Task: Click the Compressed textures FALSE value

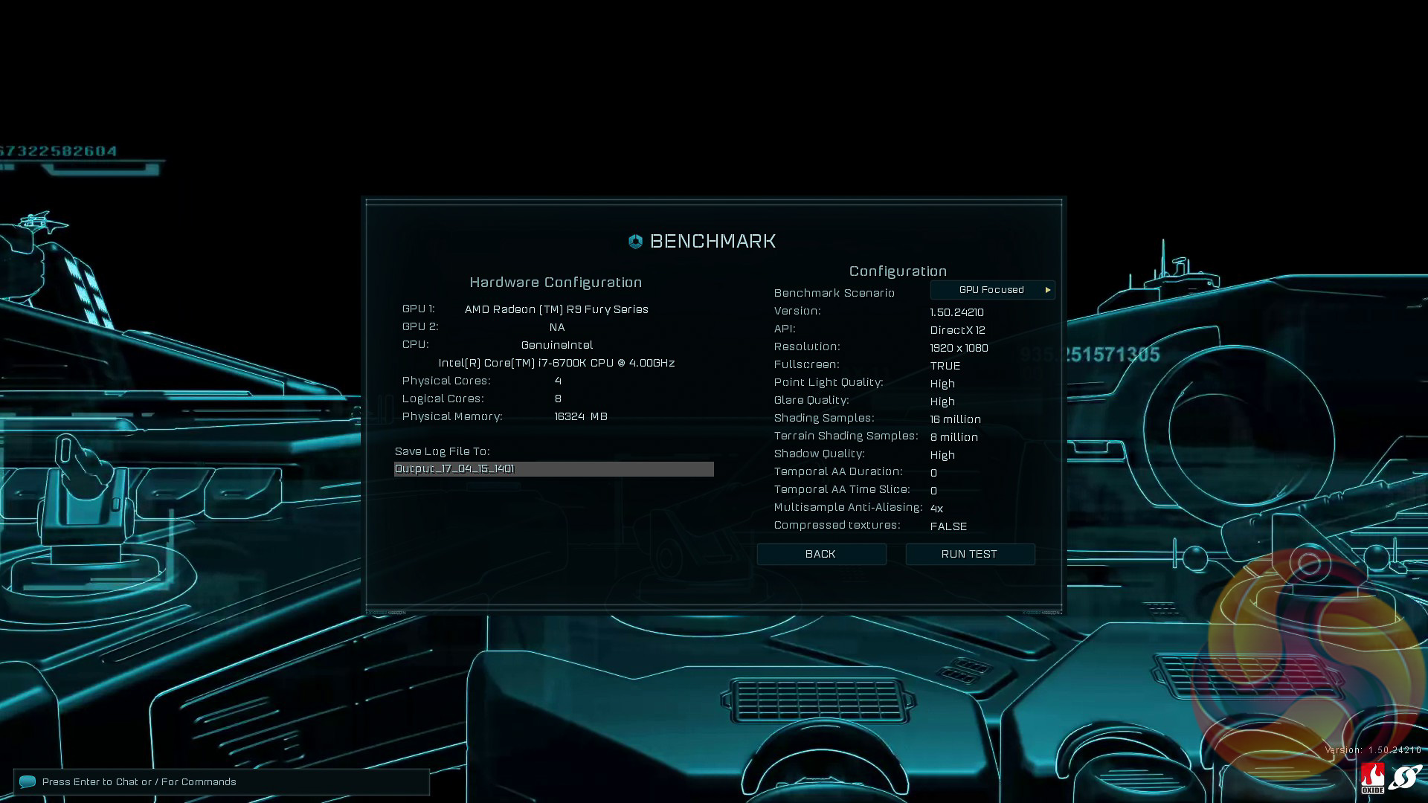Action: (x=948, y=526)
